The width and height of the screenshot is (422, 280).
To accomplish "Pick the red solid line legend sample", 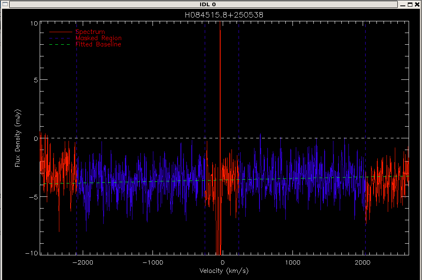I will pyautogui.click(x=61, y=32).
